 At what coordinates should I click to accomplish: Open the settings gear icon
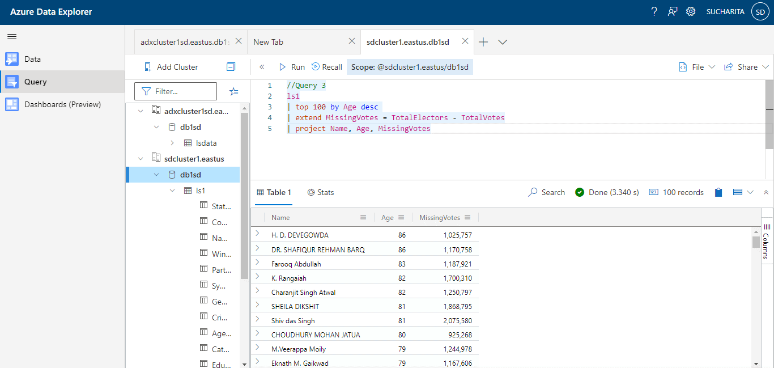point(691,11)
